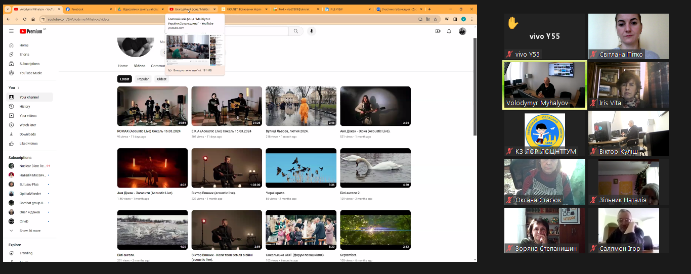691x274 pixels.
Task: Click the Create video camera icon
Action: 438,31
